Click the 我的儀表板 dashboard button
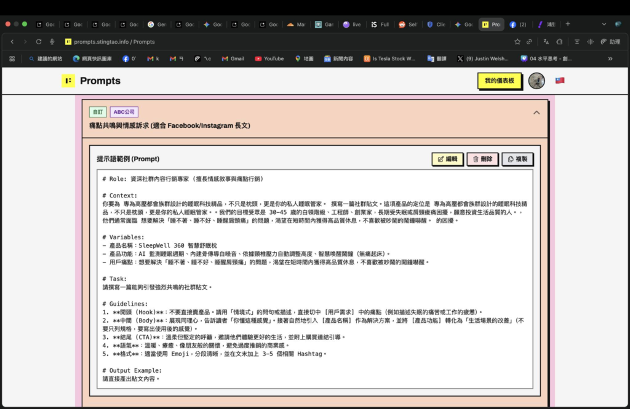 click(500, 81)
